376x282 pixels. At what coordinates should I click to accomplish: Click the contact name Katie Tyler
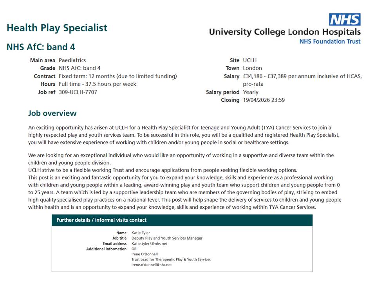pyautogui.click(x=141, y=233)
